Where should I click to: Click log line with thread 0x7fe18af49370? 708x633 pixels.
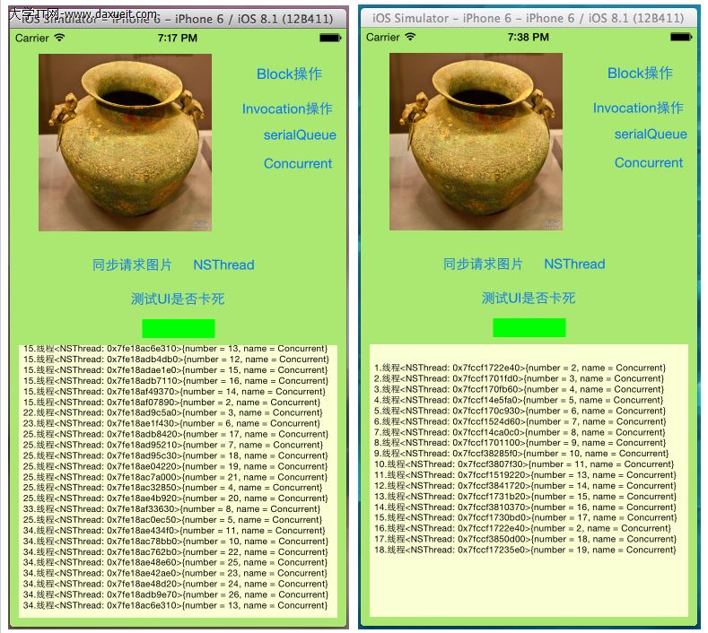(174, 392)
